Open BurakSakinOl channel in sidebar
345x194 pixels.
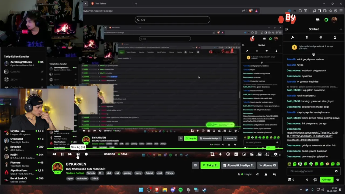click(24, 180)
